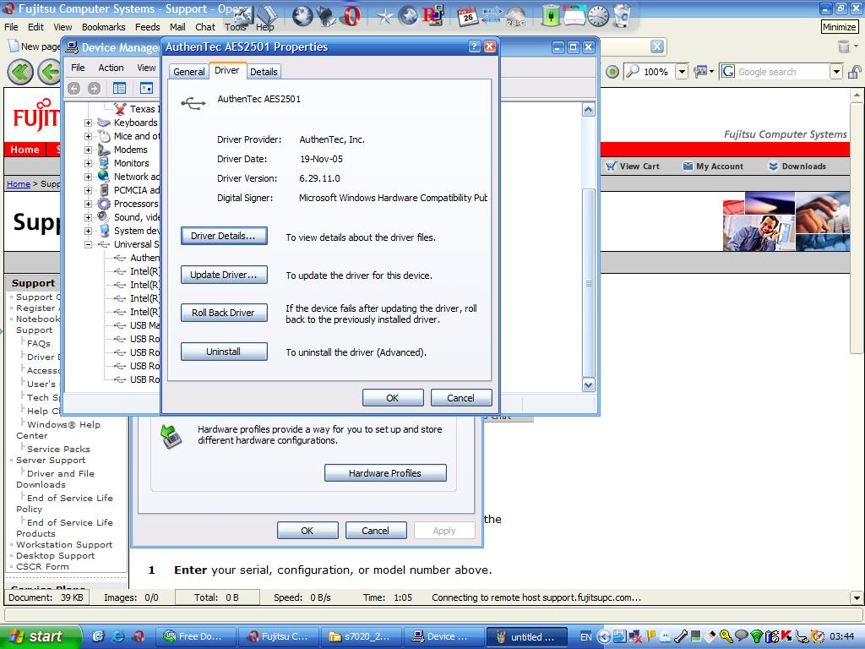This screenshot has height=649, width=865.
Task: Click the Opera icon in top dock
Action: (350, 16)
